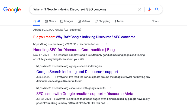This screenshot has width=187, height=109.
Task: Switch to the Videos tab
Action: [x=84, y=21]
